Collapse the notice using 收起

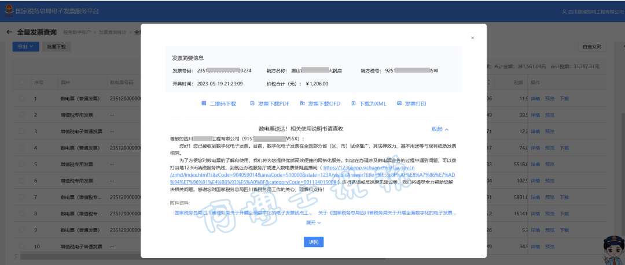[x=440, y=129]
